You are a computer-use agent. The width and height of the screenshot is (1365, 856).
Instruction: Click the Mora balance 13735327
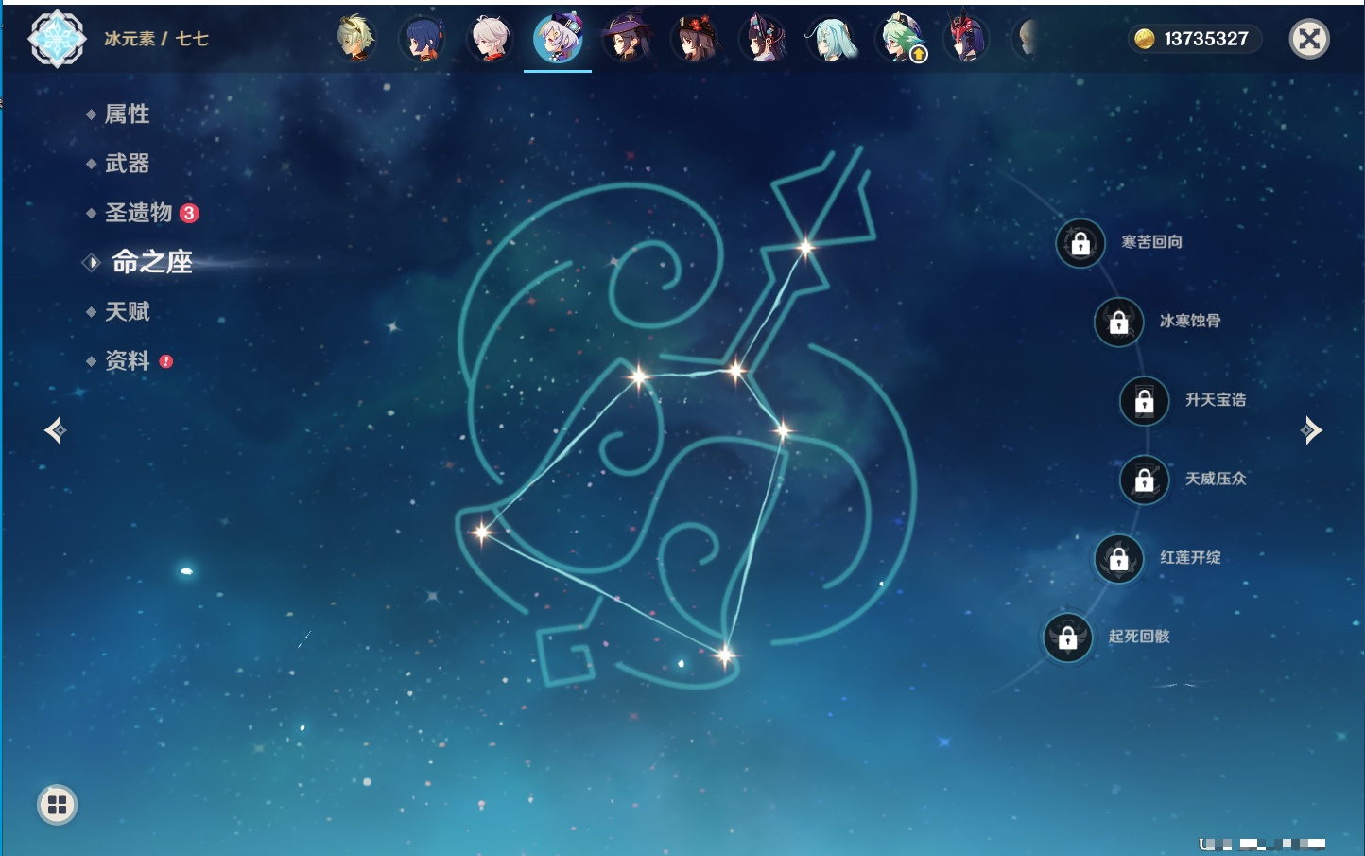(1206, 39)
